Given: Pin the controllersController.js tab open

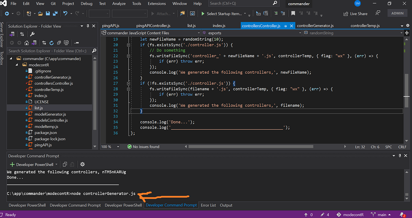Looking at the screenshot, I should tap(285, 25).
